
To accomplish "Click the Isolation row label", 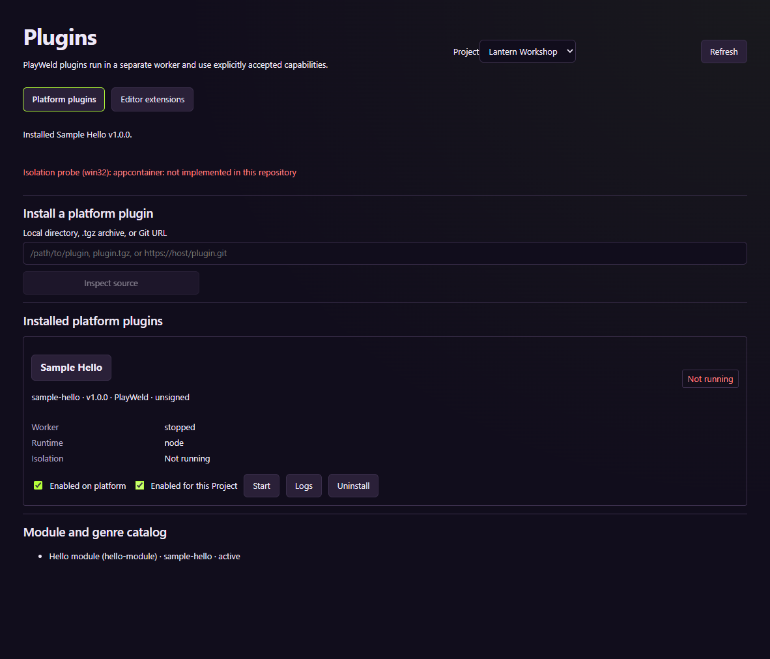I will pyautogui.click(x=48, y=458).
